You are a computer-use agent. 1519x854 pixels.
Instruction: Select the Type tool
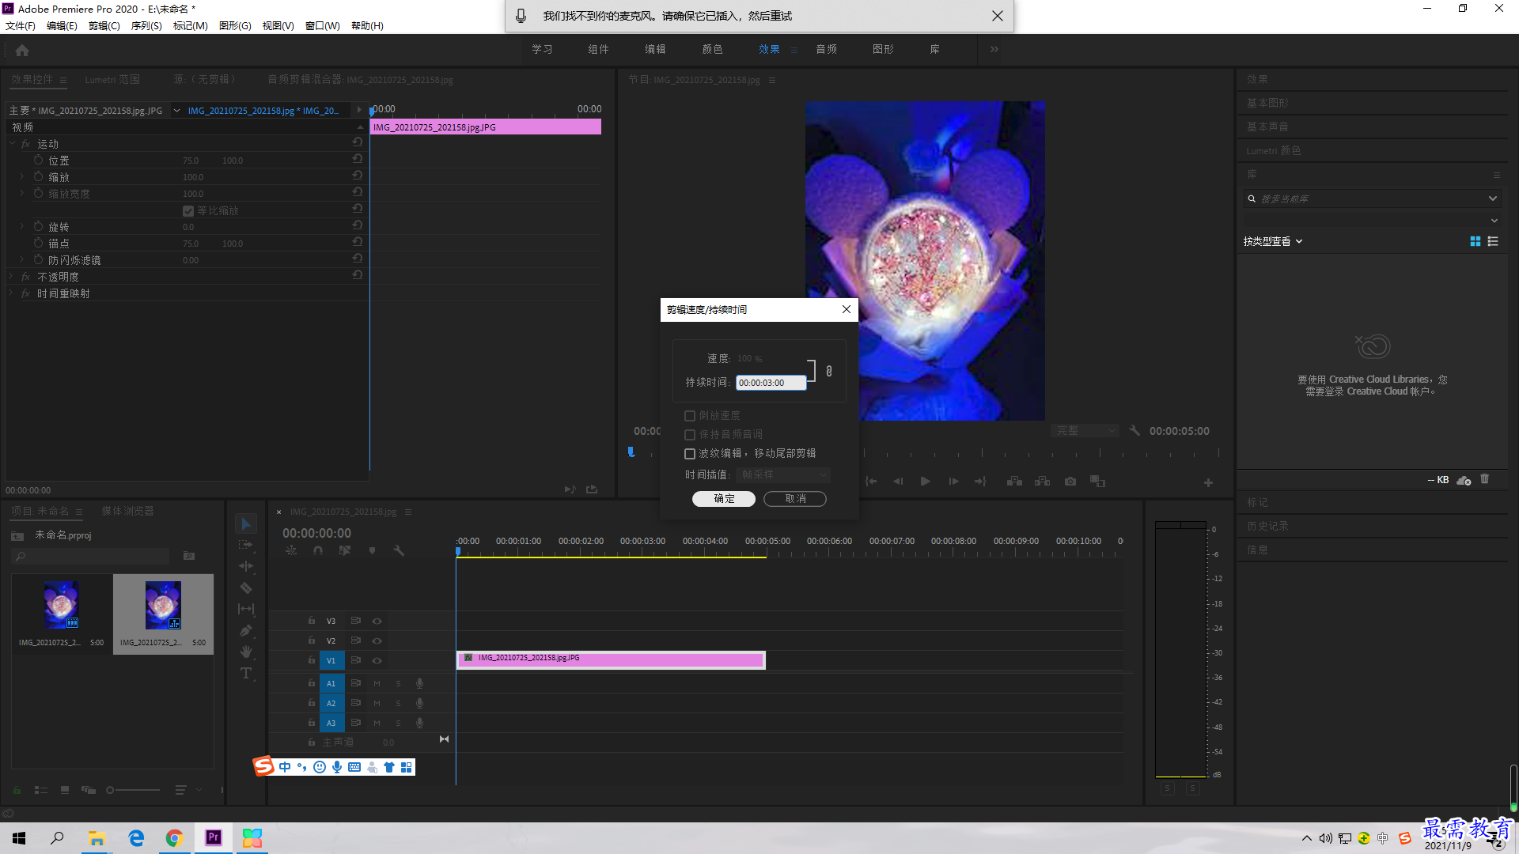pyautogui.click(x=246, y=673)
